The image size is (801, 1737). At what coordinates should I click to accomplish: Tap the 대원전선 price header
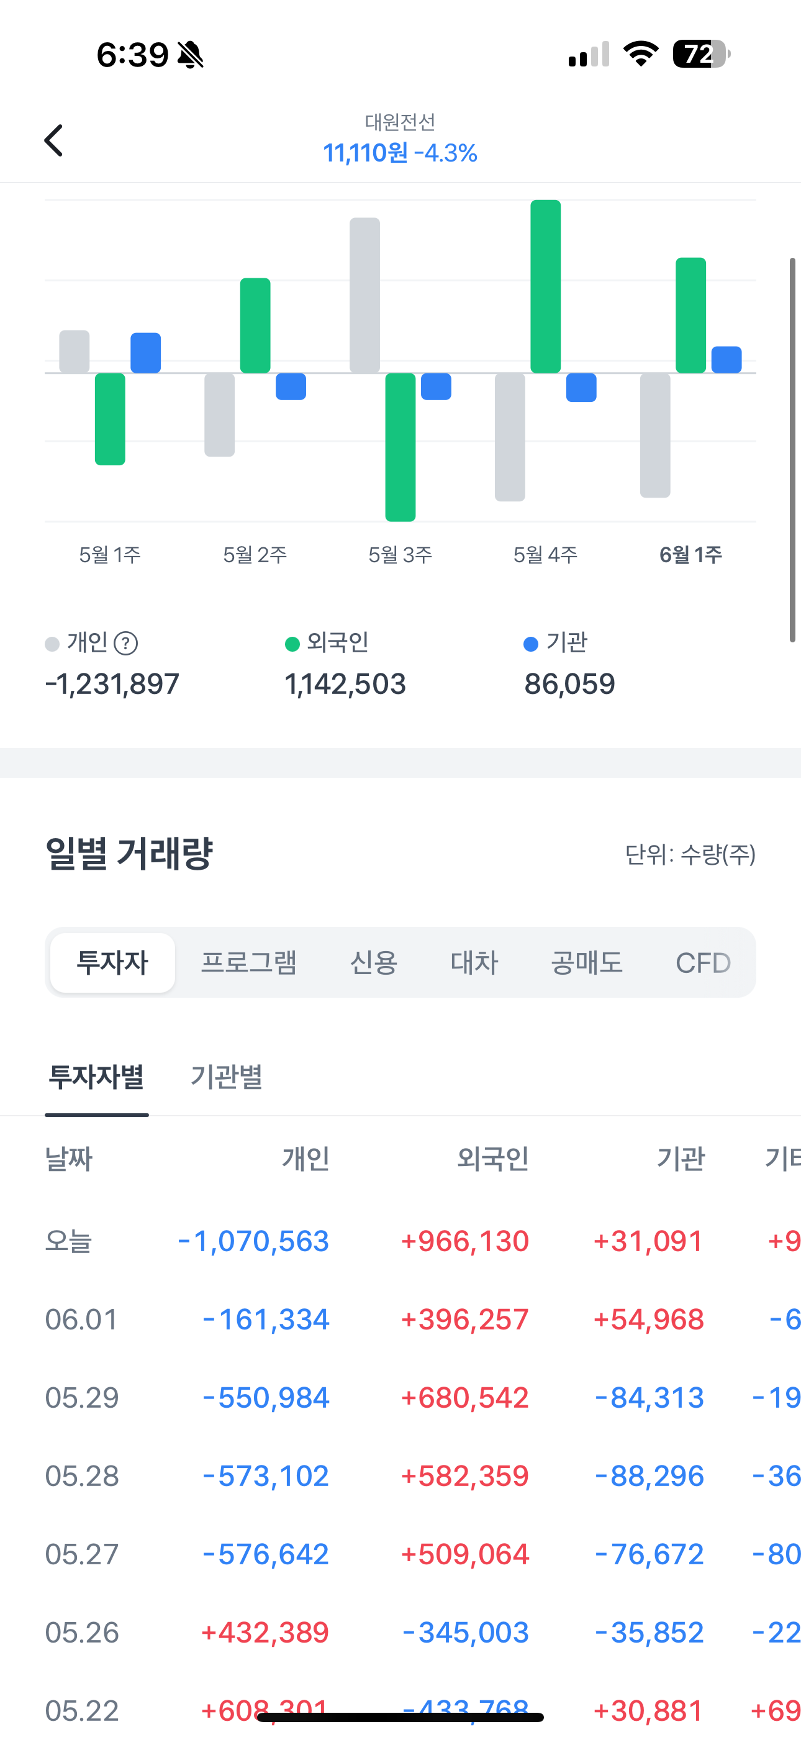(400, 140)
